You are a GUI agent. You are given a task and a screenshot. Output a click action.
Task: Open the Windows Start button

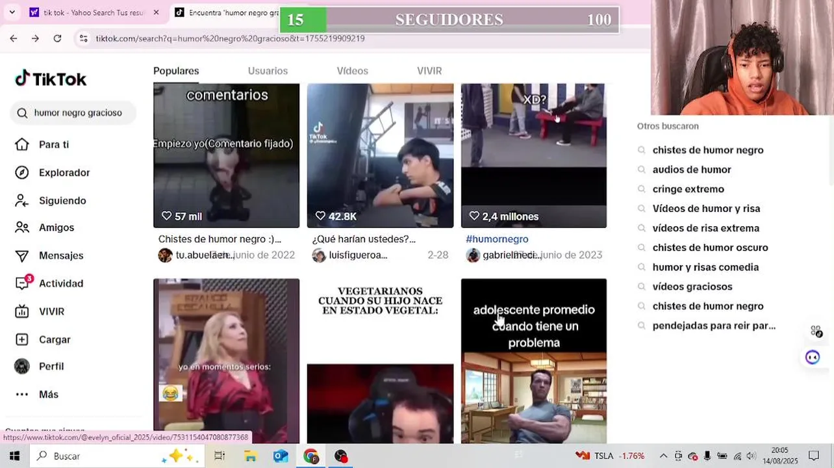pos(14,456)
